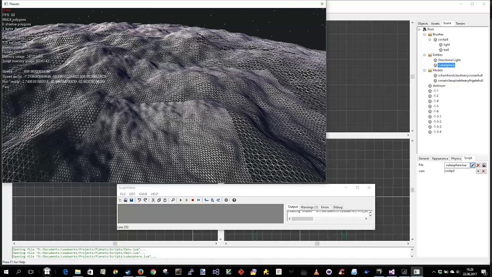Select the -1-3-4 entity
The width and height of the screenshot is (492, 277).
437,132
